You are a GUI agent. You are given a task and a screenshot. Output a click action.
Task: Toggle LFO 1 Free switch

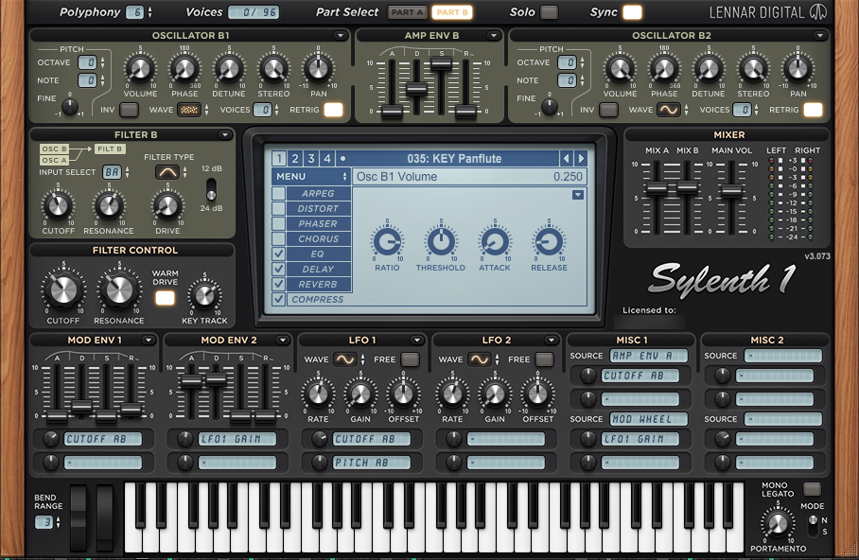coord(410,359)
